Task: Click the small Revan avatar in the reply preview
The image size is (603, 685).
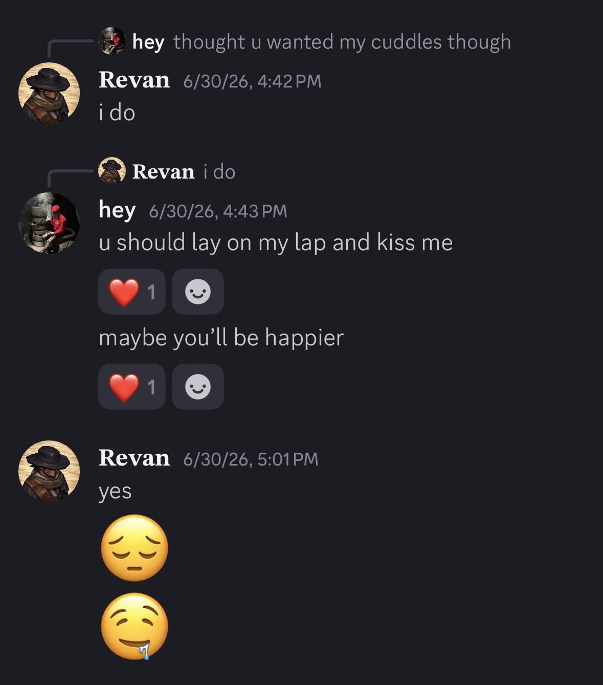Action: [x=112, y=171]
